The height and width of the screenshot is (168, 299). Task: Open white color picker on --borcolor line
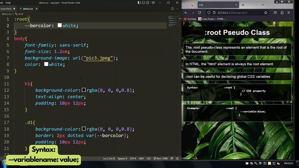(x=60, y=25)
